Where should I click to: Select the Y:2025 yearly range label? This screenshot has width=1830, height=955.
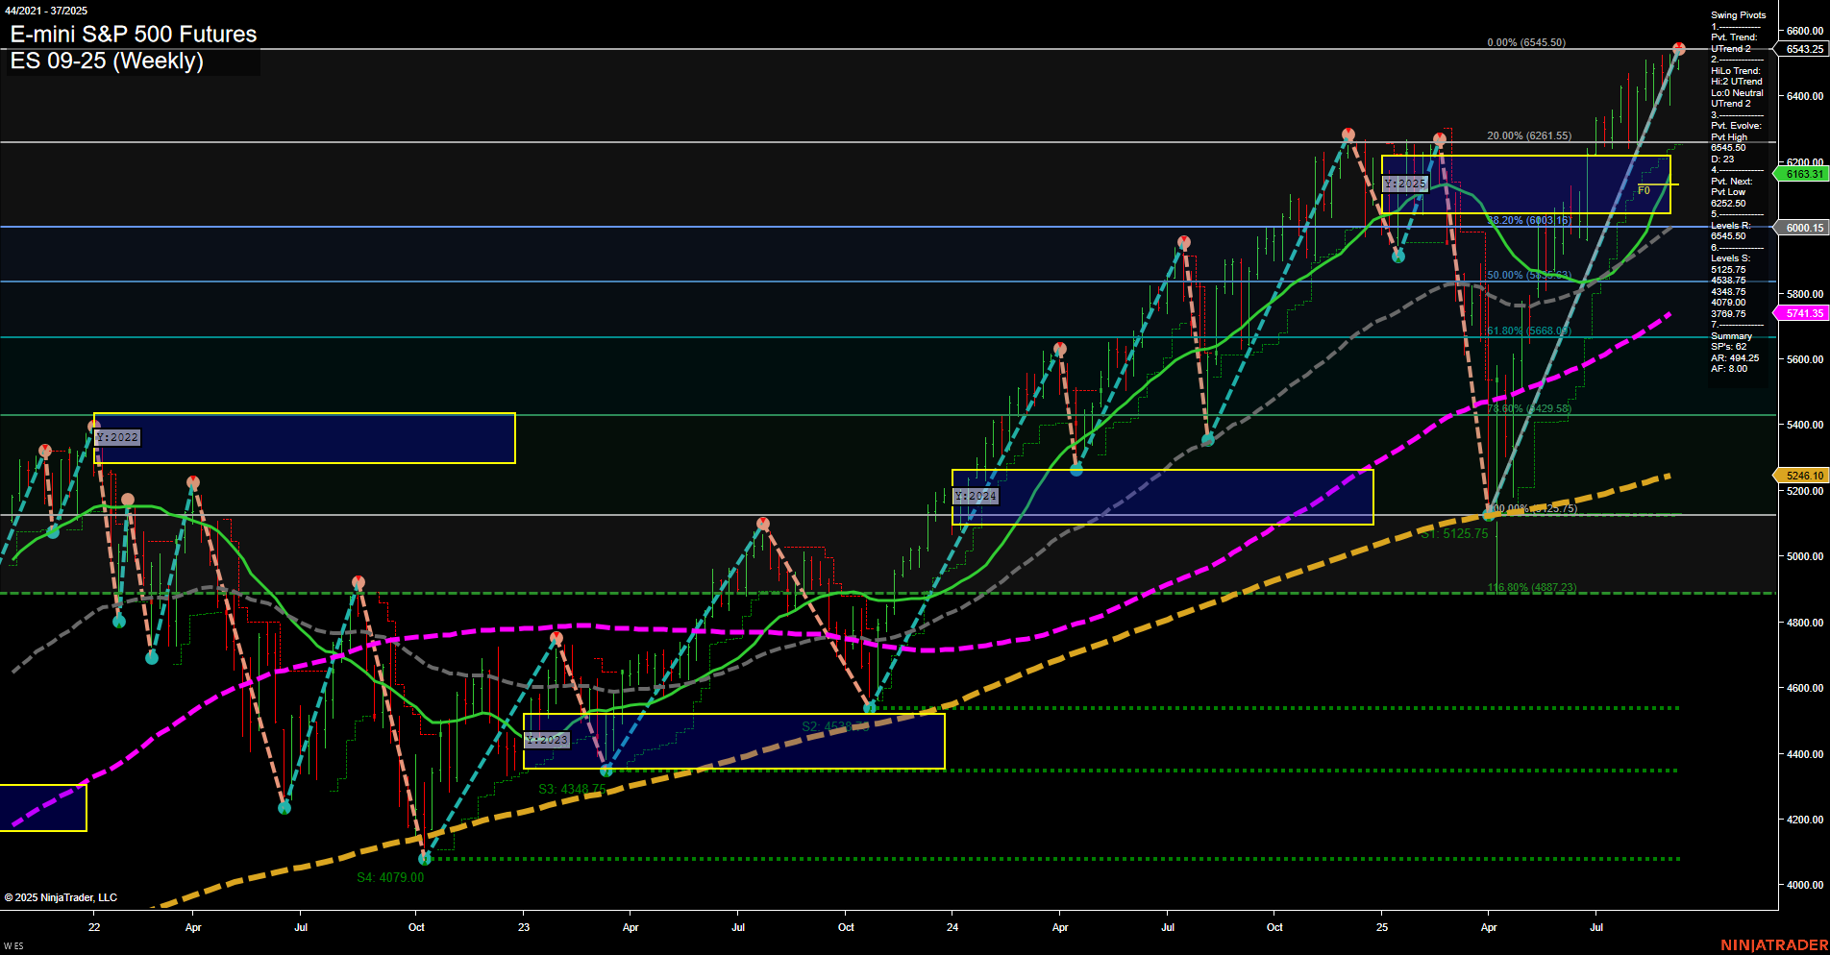[1406, 183]
